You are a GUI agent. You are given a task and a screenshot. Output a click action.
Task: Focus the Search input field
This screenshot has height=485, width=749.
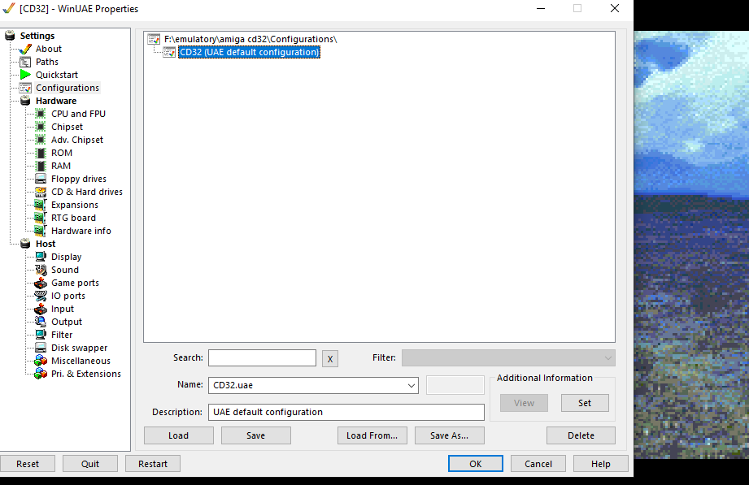point(262,358)
